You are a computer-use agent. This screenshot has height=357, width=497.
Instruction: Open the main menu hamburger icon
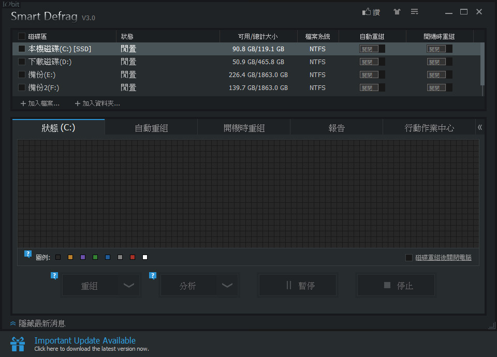click(x=414, y=12)
